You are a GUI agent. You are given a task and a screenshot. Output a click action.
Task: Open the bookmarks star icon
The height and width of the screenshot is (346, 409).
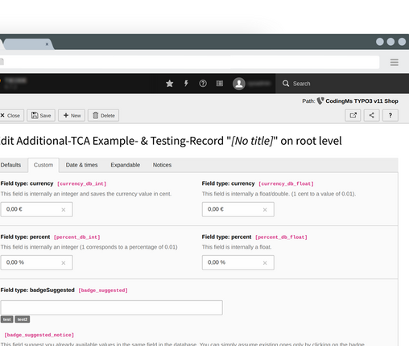(x=169, y=84)
